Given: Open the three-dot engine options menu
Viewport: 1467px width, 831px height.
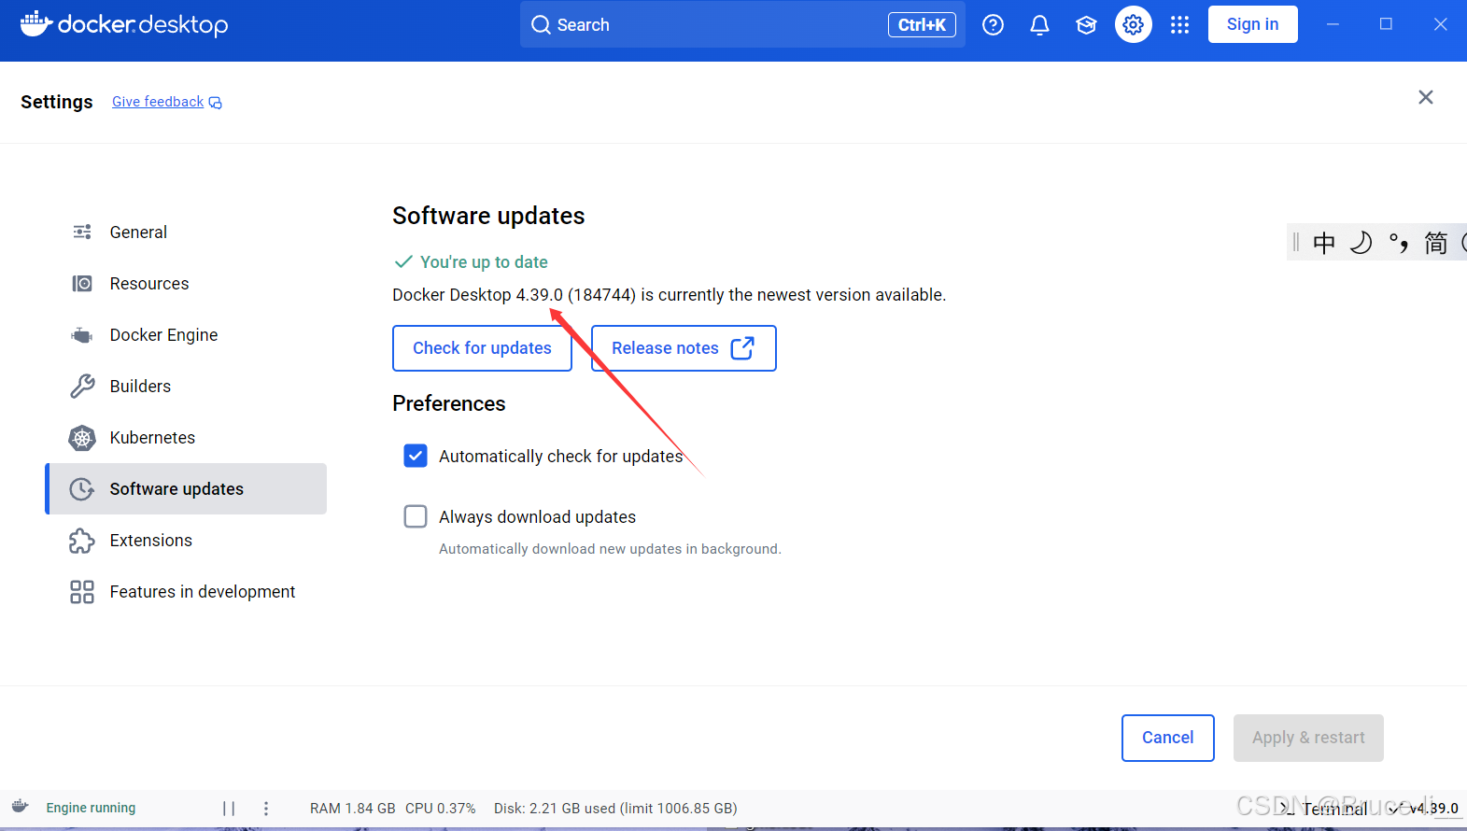Looking at the screenshot, I should point(266,809).
